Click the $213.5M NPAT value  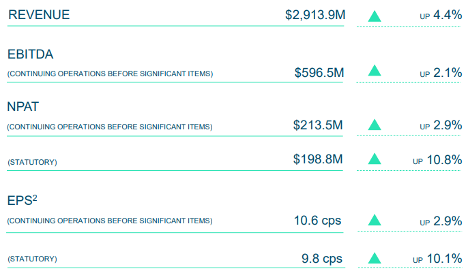317,125
